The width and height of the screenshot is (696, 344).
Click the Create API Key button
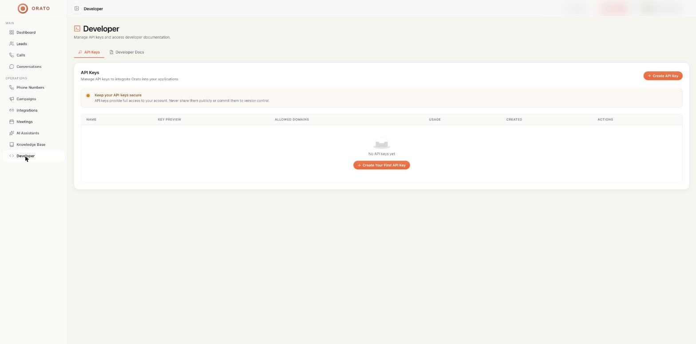point(663,76)
